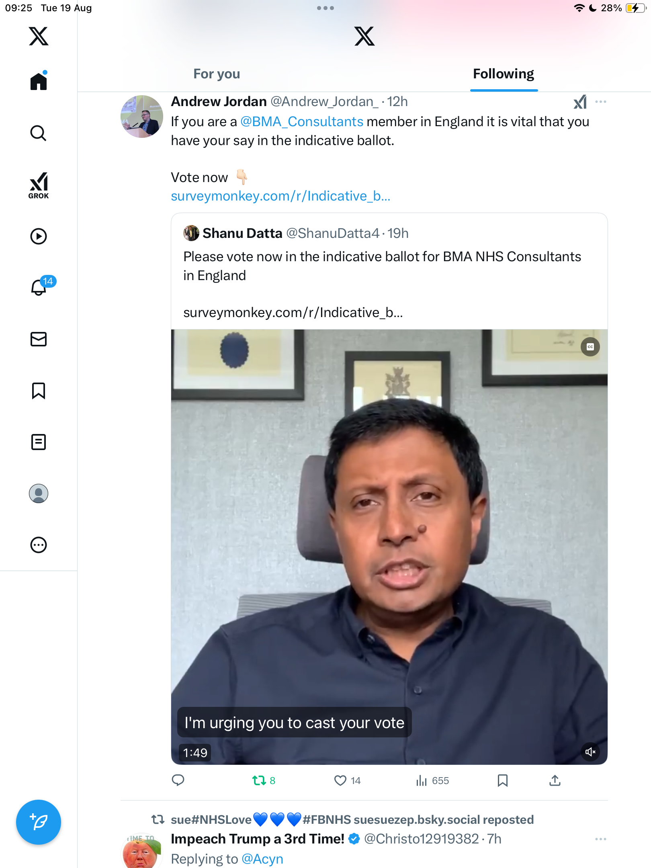Open the surveymonkey link in Andrew's post

pyautogui.click(x=280, y=196)
